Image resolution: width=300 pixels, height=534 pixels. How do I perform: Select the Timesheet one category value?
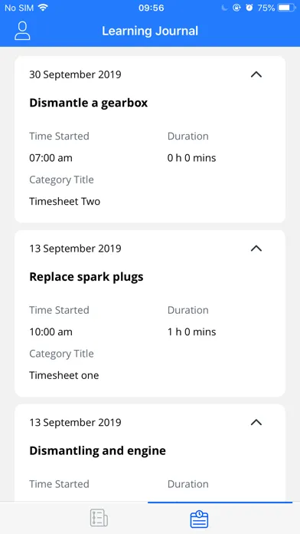tap(64, 375)
